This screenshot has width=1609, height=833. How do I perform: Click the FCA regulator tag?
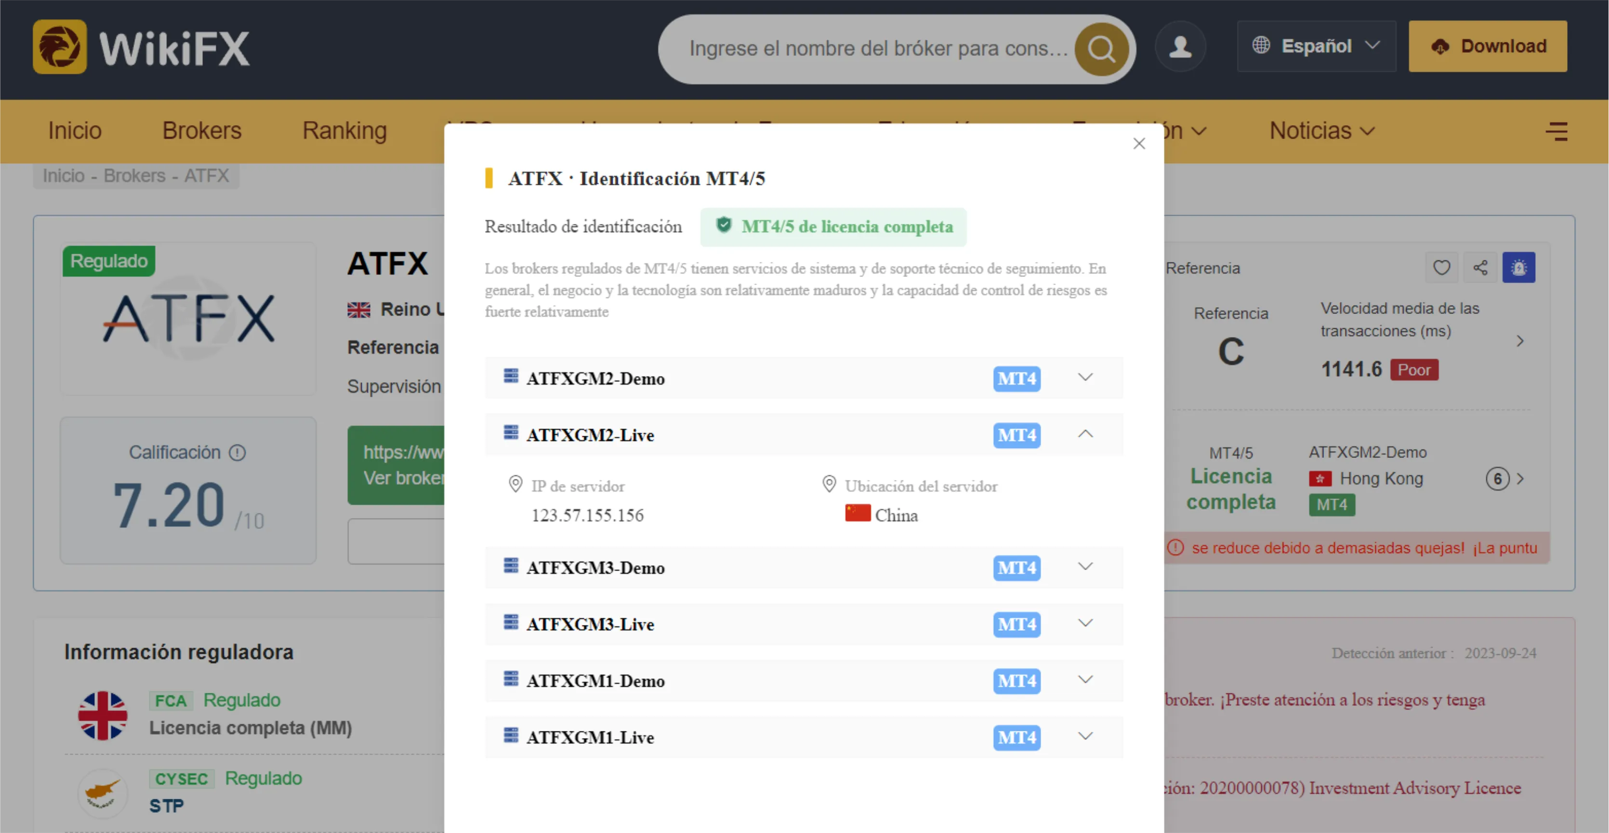(x=171, y=701)
